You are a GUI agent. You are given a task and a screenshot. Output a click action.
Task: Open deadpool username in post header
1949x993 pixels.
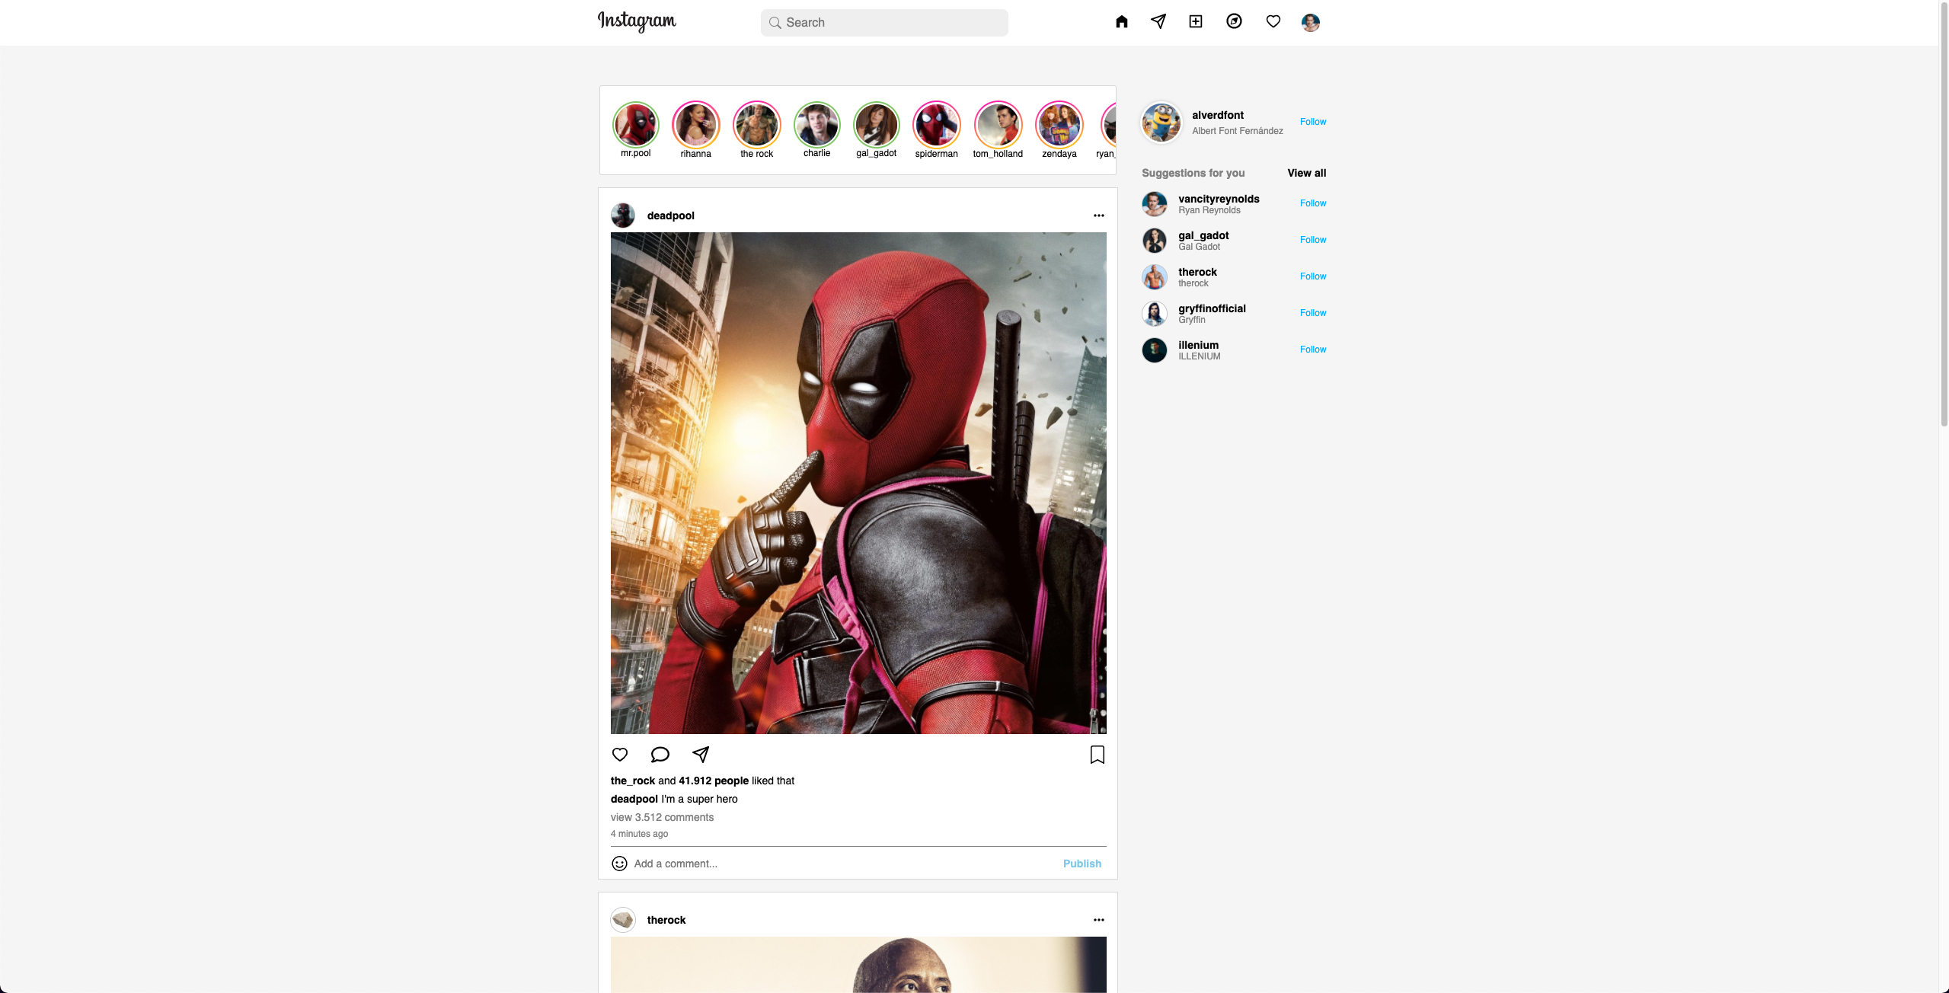click(x=670, y=216)
